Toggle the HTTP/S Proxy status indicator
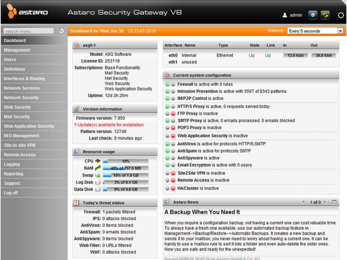Screen dimensions: 347x260 click(x=170, y=107)
